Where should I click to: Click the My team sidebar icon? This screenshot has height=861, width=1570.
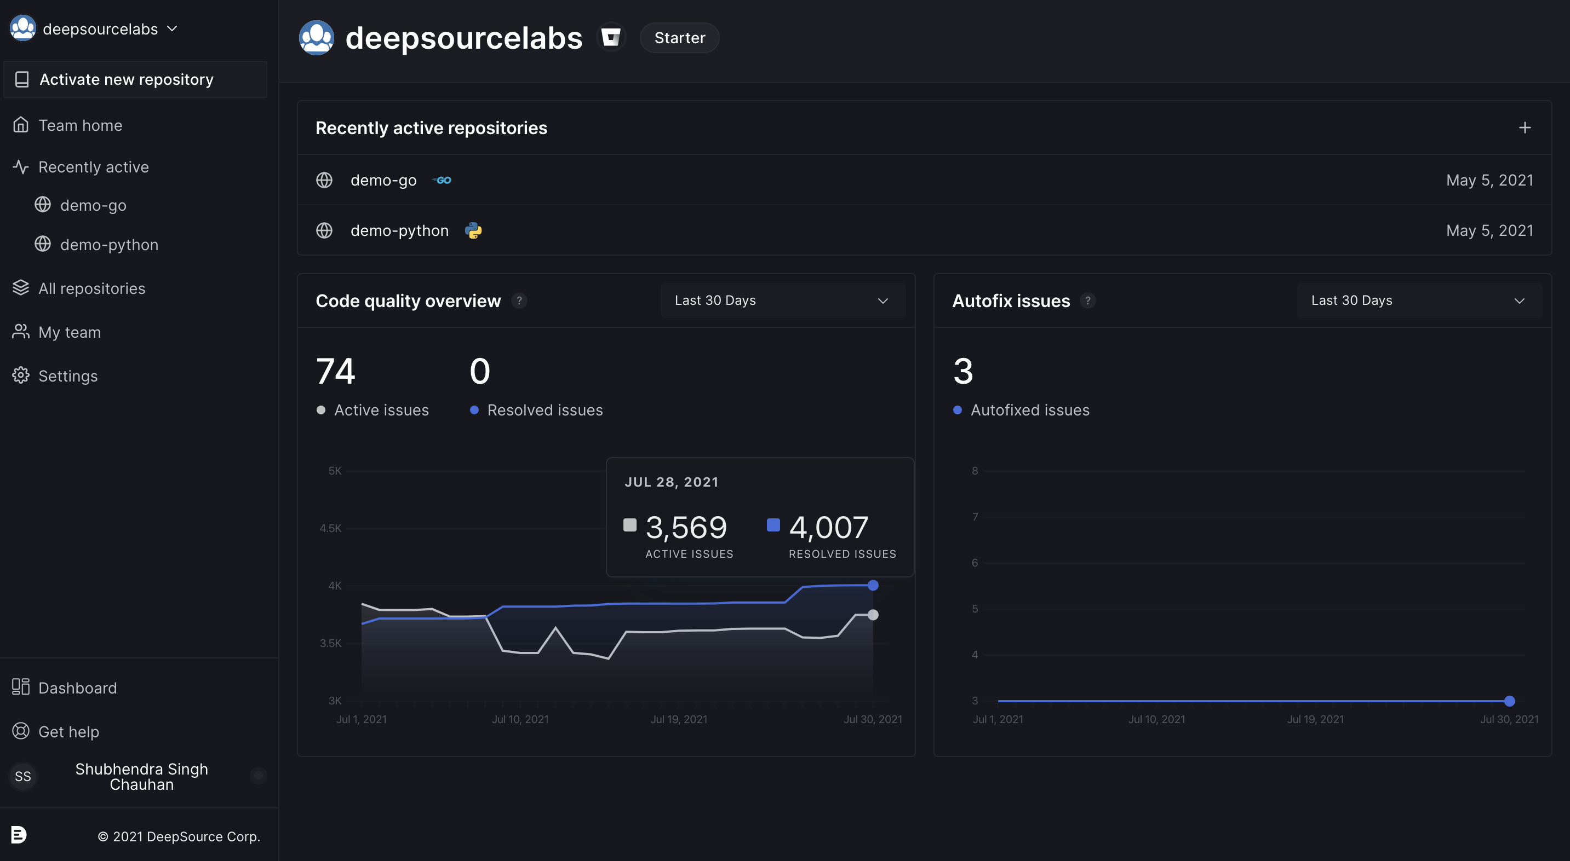21,331
